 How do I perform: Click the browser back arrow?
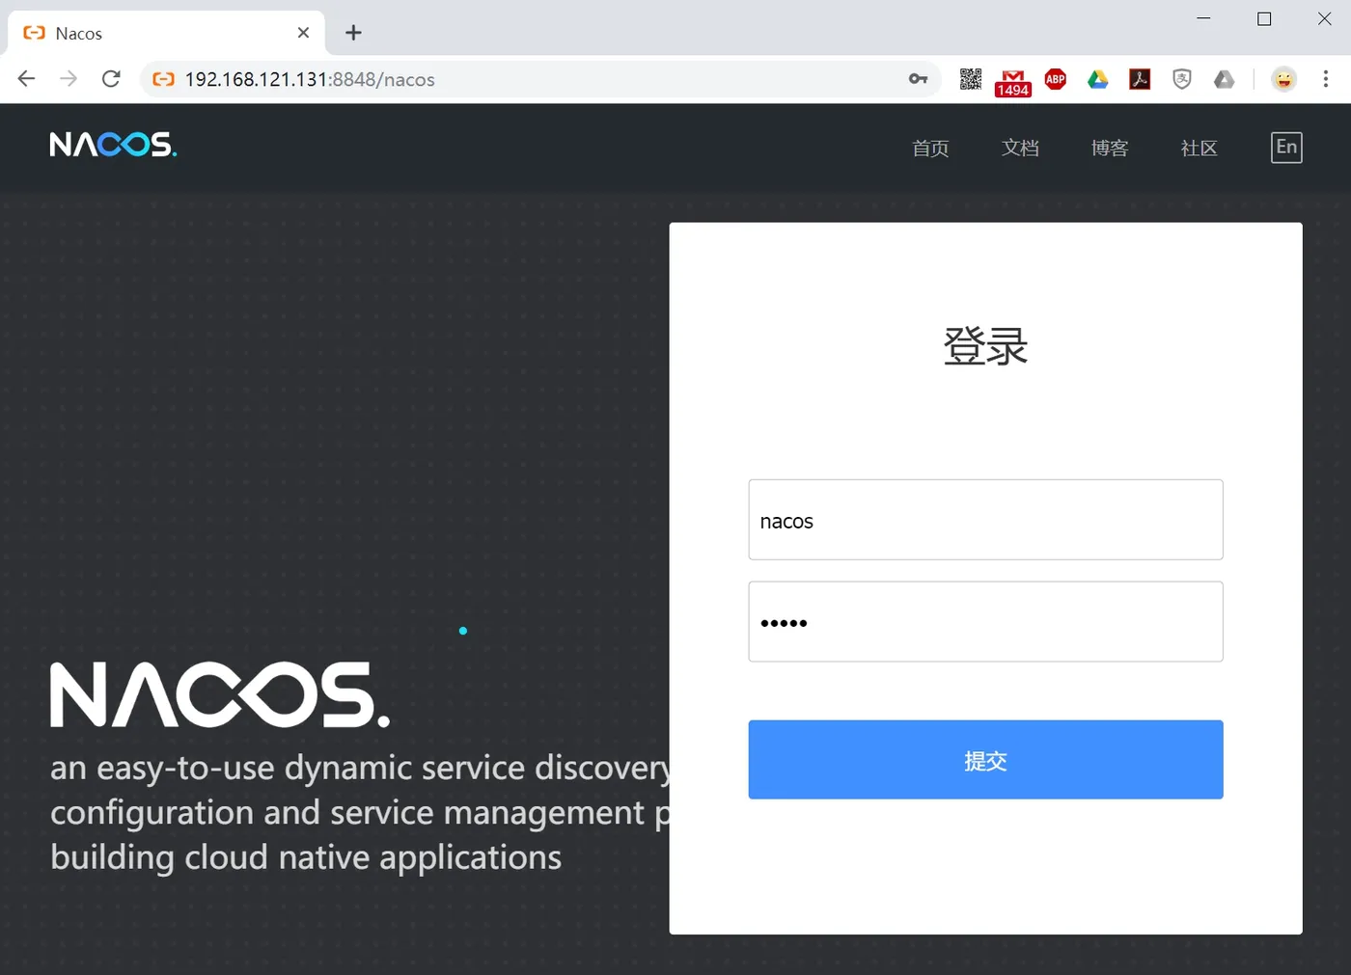(x=26, y=79)
